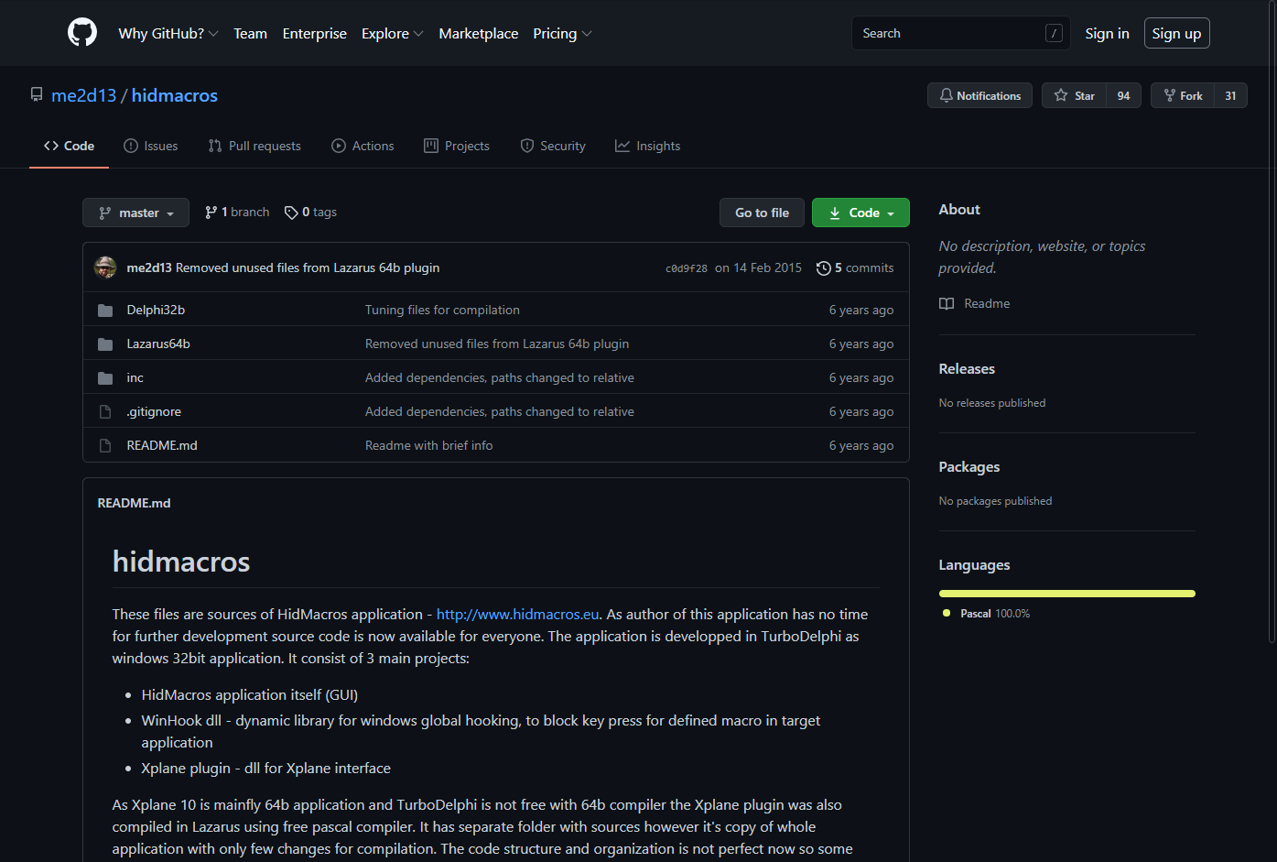
Task: Open the .gitignore file name
Action: click(154, 412)
